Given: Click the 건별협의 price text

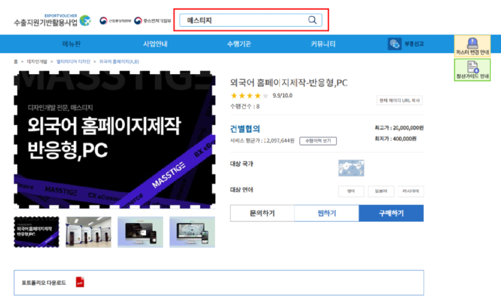Looking at the screenshot, I should coord(245,129).
